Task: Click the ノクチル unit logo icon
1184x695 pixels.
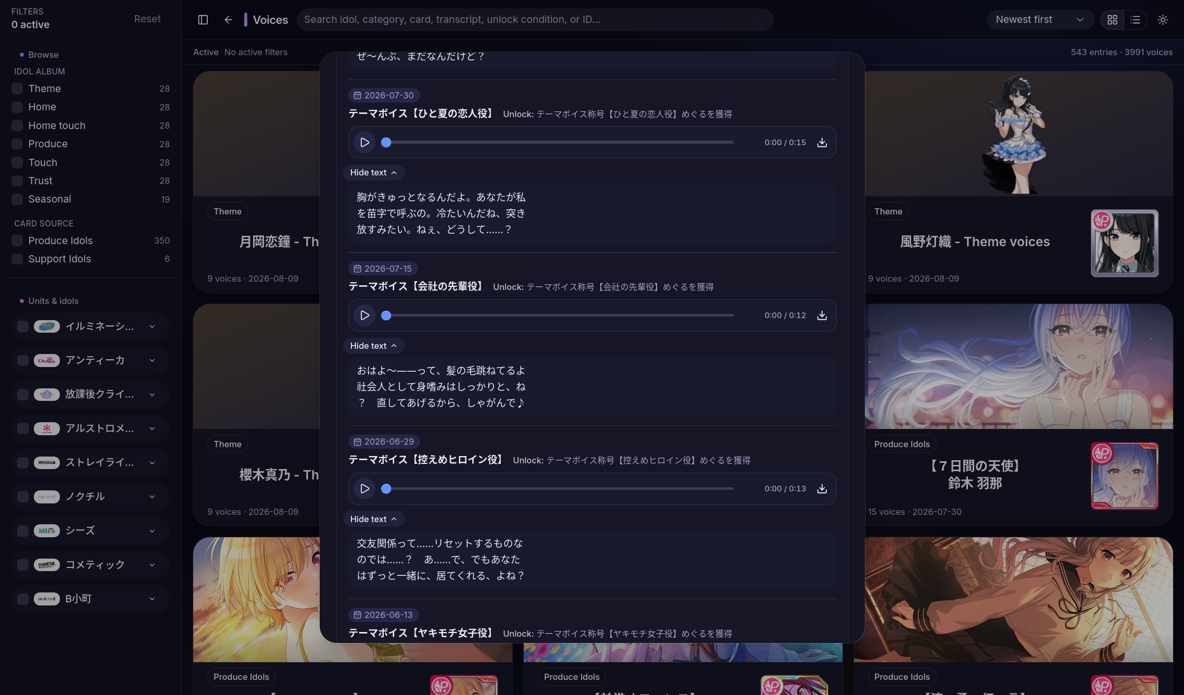Action: [47, 497]
